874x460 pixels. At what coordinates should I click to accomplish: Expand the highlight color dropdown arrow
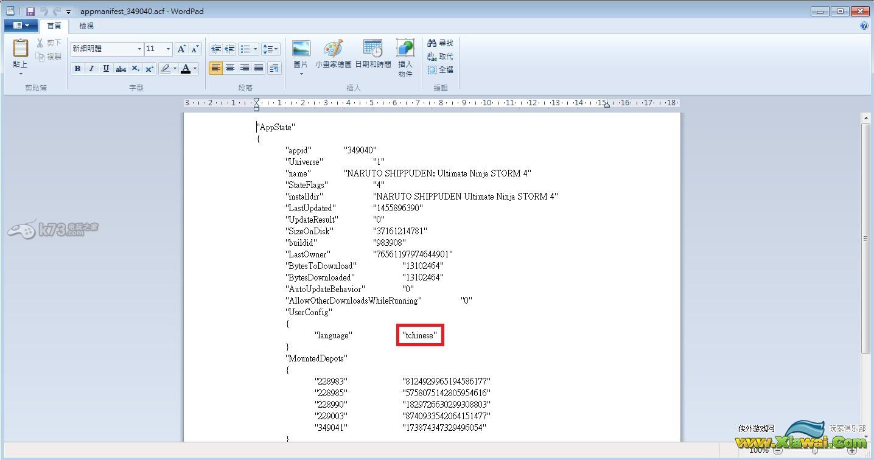tap(175, 69)
